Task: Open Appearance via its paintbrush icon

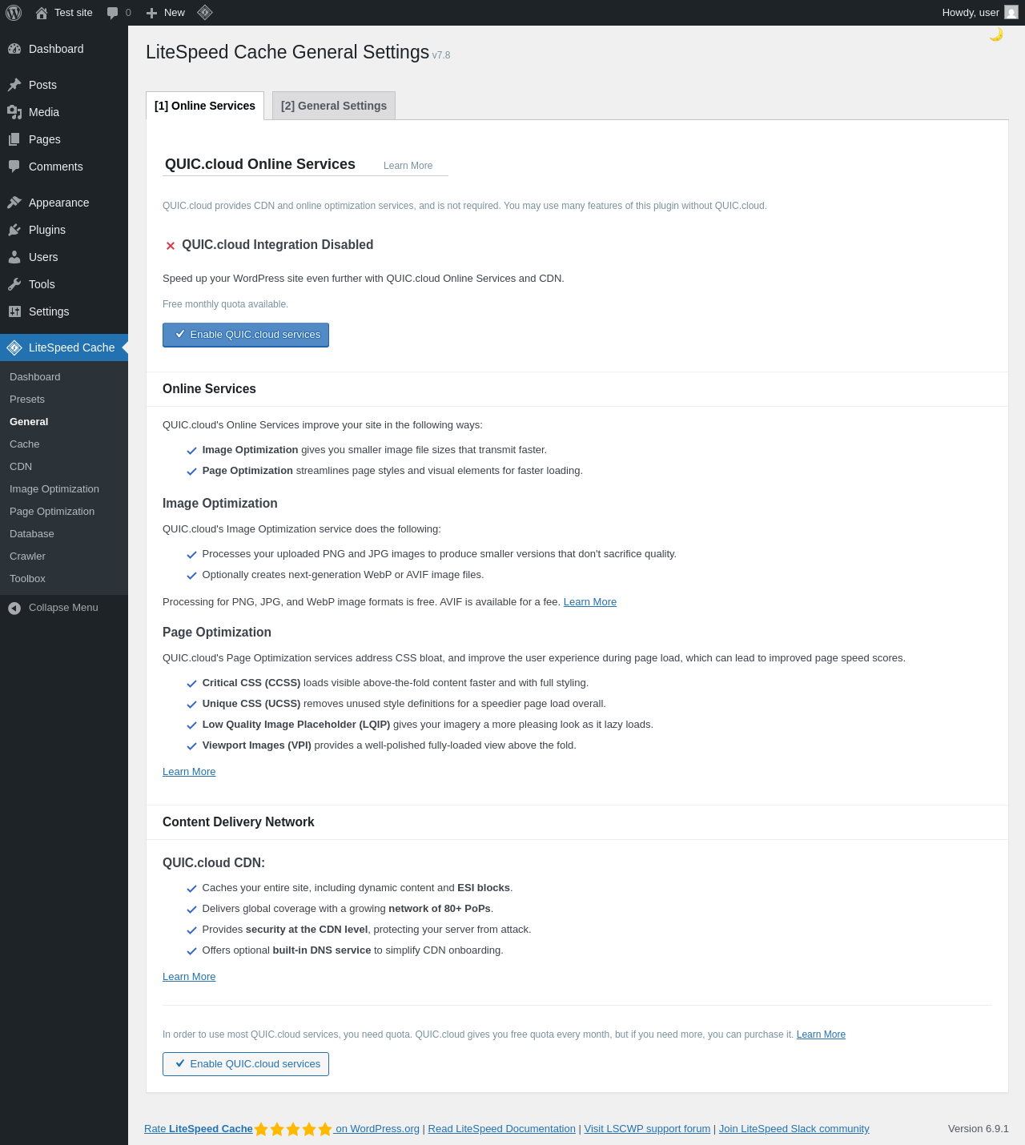Action: [x=14, y=203]
